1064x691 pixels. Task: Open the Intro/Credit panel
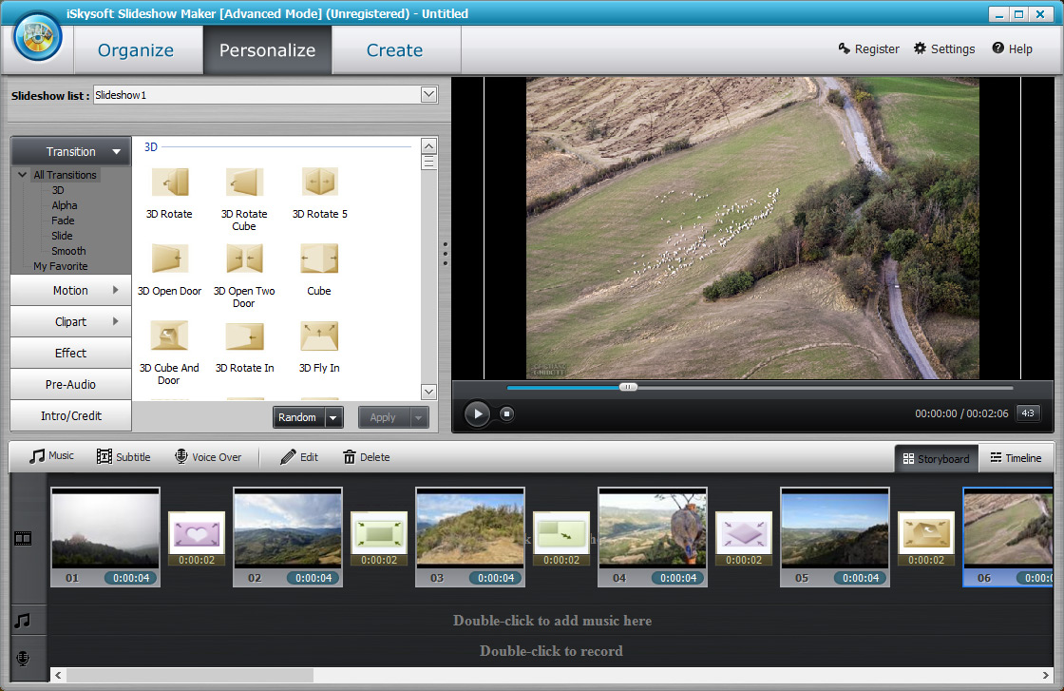point(71,415)
